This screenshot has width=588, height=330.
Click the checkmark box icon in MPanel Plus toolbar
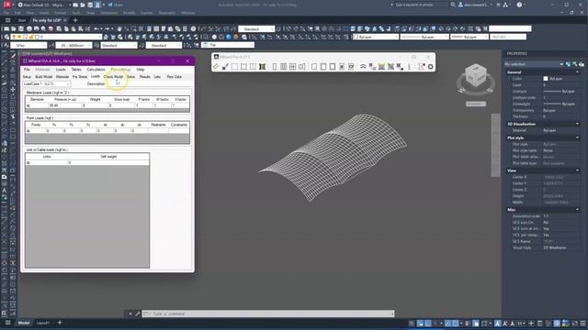[351, 67]
